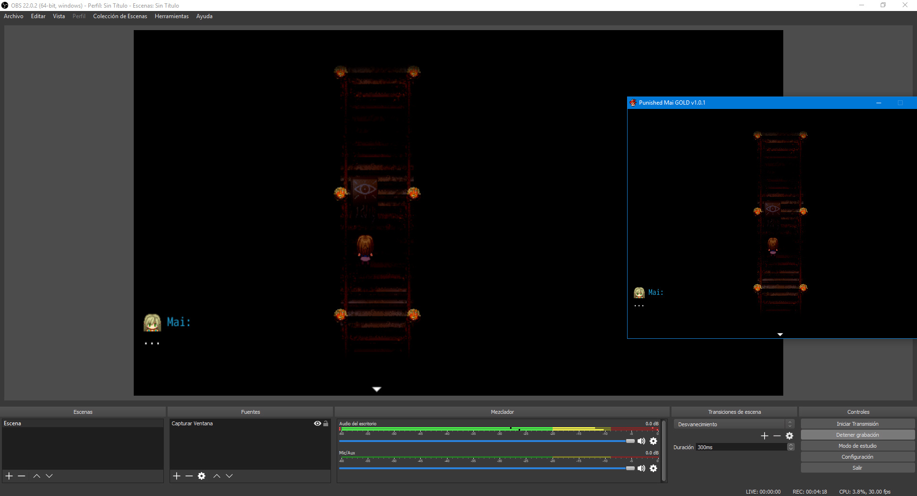Add a scene transition with the plus icon
Viewport: 917px width, 496px height.
point(765,436)
